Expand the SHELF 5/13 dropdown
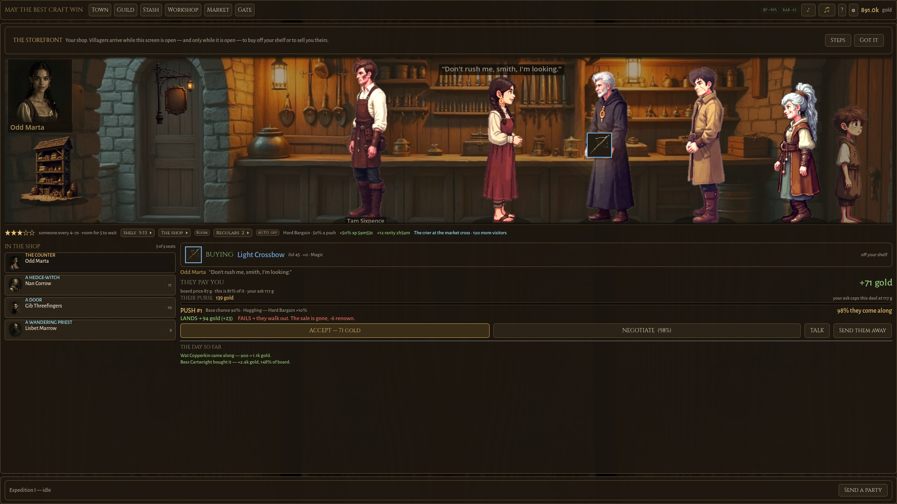 (x=137, y=233)
